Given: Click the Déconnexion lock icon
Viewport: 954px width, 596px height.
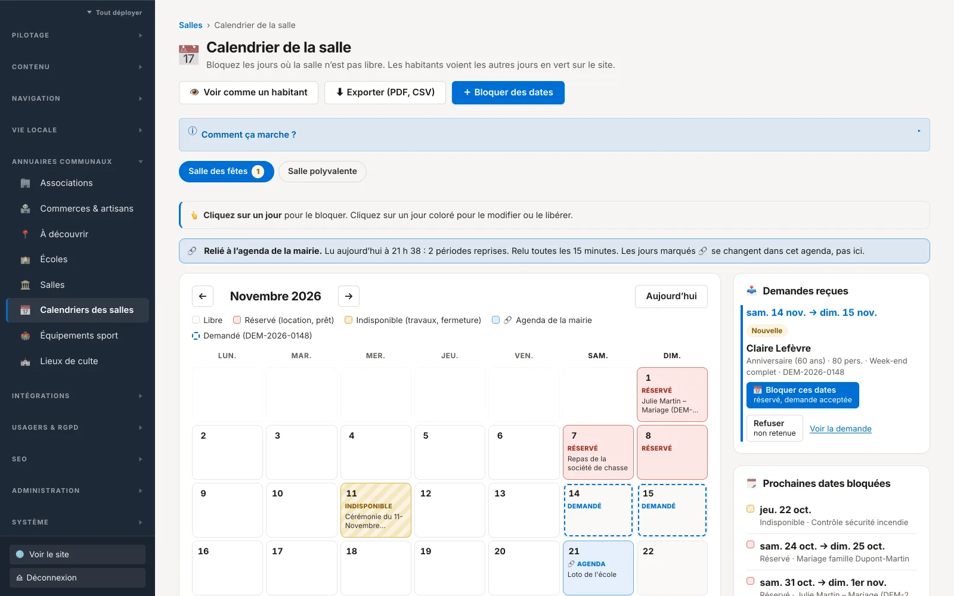Looking at the screenshot, I should click(20, 578).
